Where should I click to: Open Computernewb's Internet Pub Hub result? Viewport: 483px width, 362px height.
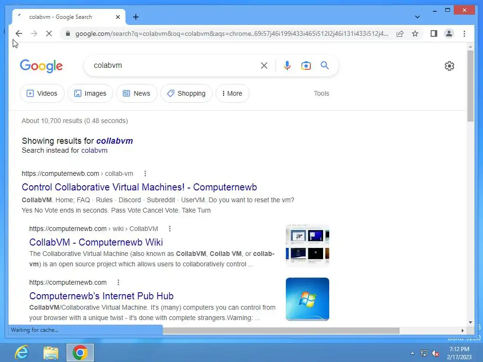(x=101, y=296)
